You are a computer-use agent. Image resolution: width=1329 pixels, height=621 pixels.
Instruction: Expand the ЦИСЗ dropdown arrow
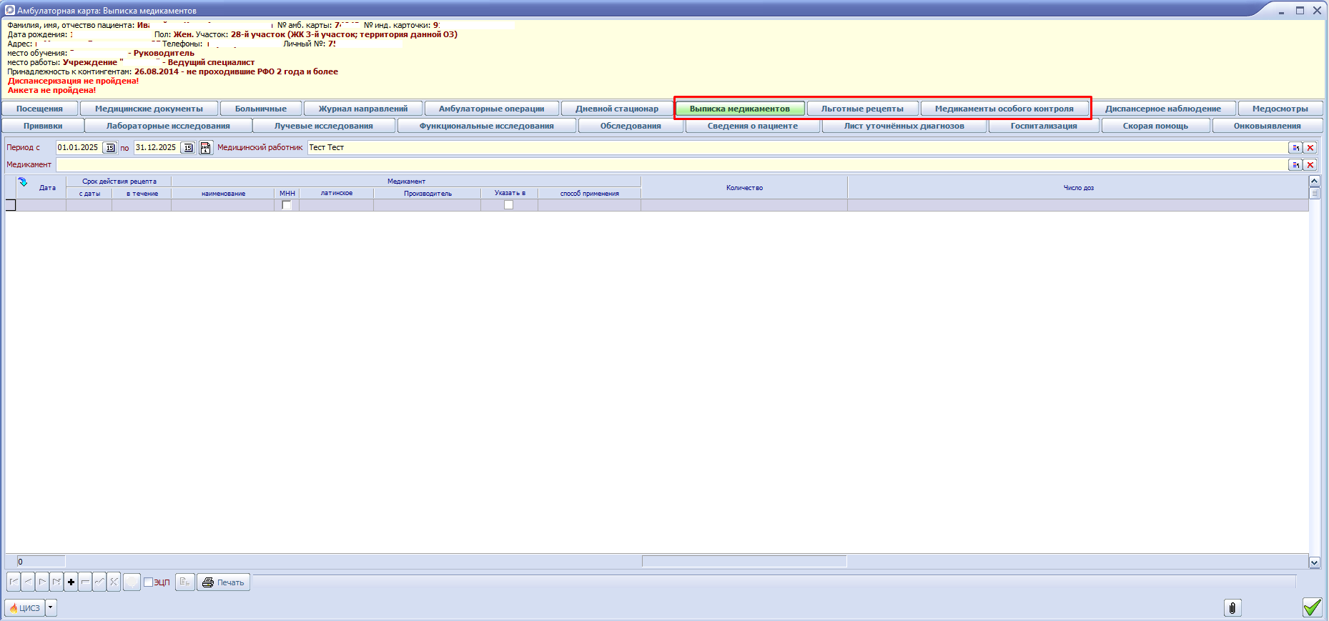coord(51,607)
